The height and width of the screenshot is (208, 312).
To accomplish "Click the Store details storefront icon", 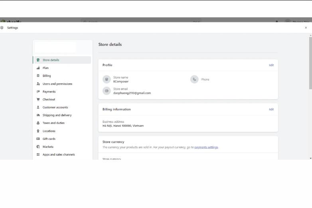I will (38, 60).
